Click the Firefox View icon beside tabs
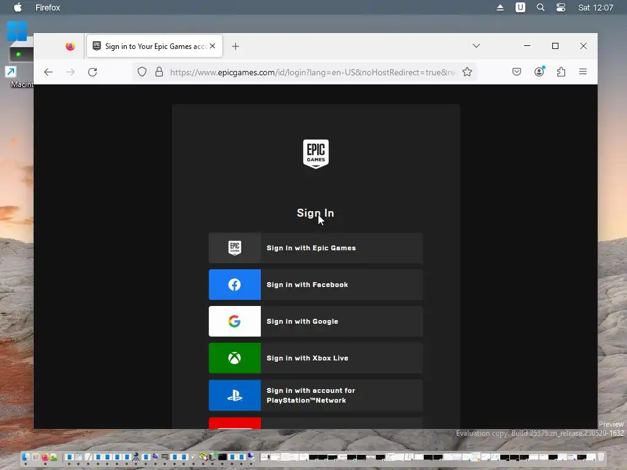Image resolution: width=627 pixels, height=470 pixels. point(70,47)
